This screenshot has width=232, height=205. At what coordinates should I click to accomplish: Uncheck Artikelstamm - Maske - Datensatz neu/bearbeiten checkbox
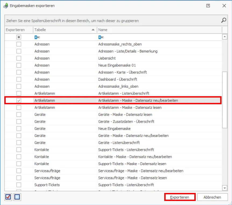[x=19, y=100]
